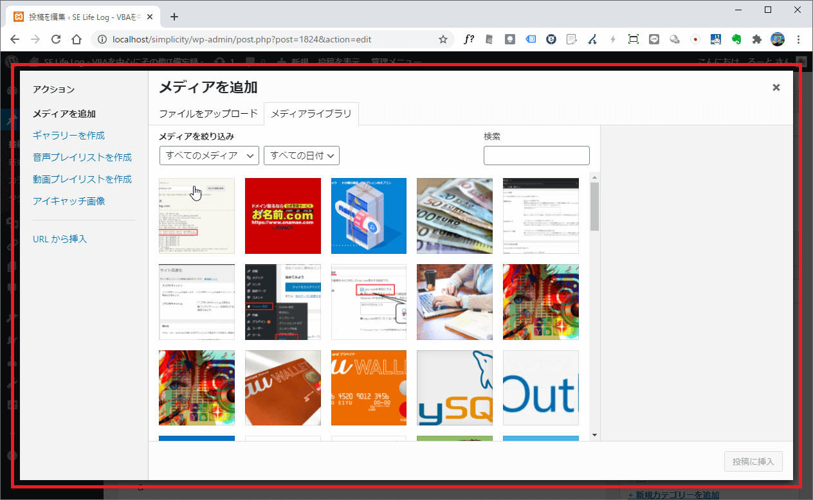The height and width of the screenshot is (500, 813).
Task: Go to the browser home page icon
Action: tap(77, 39)
